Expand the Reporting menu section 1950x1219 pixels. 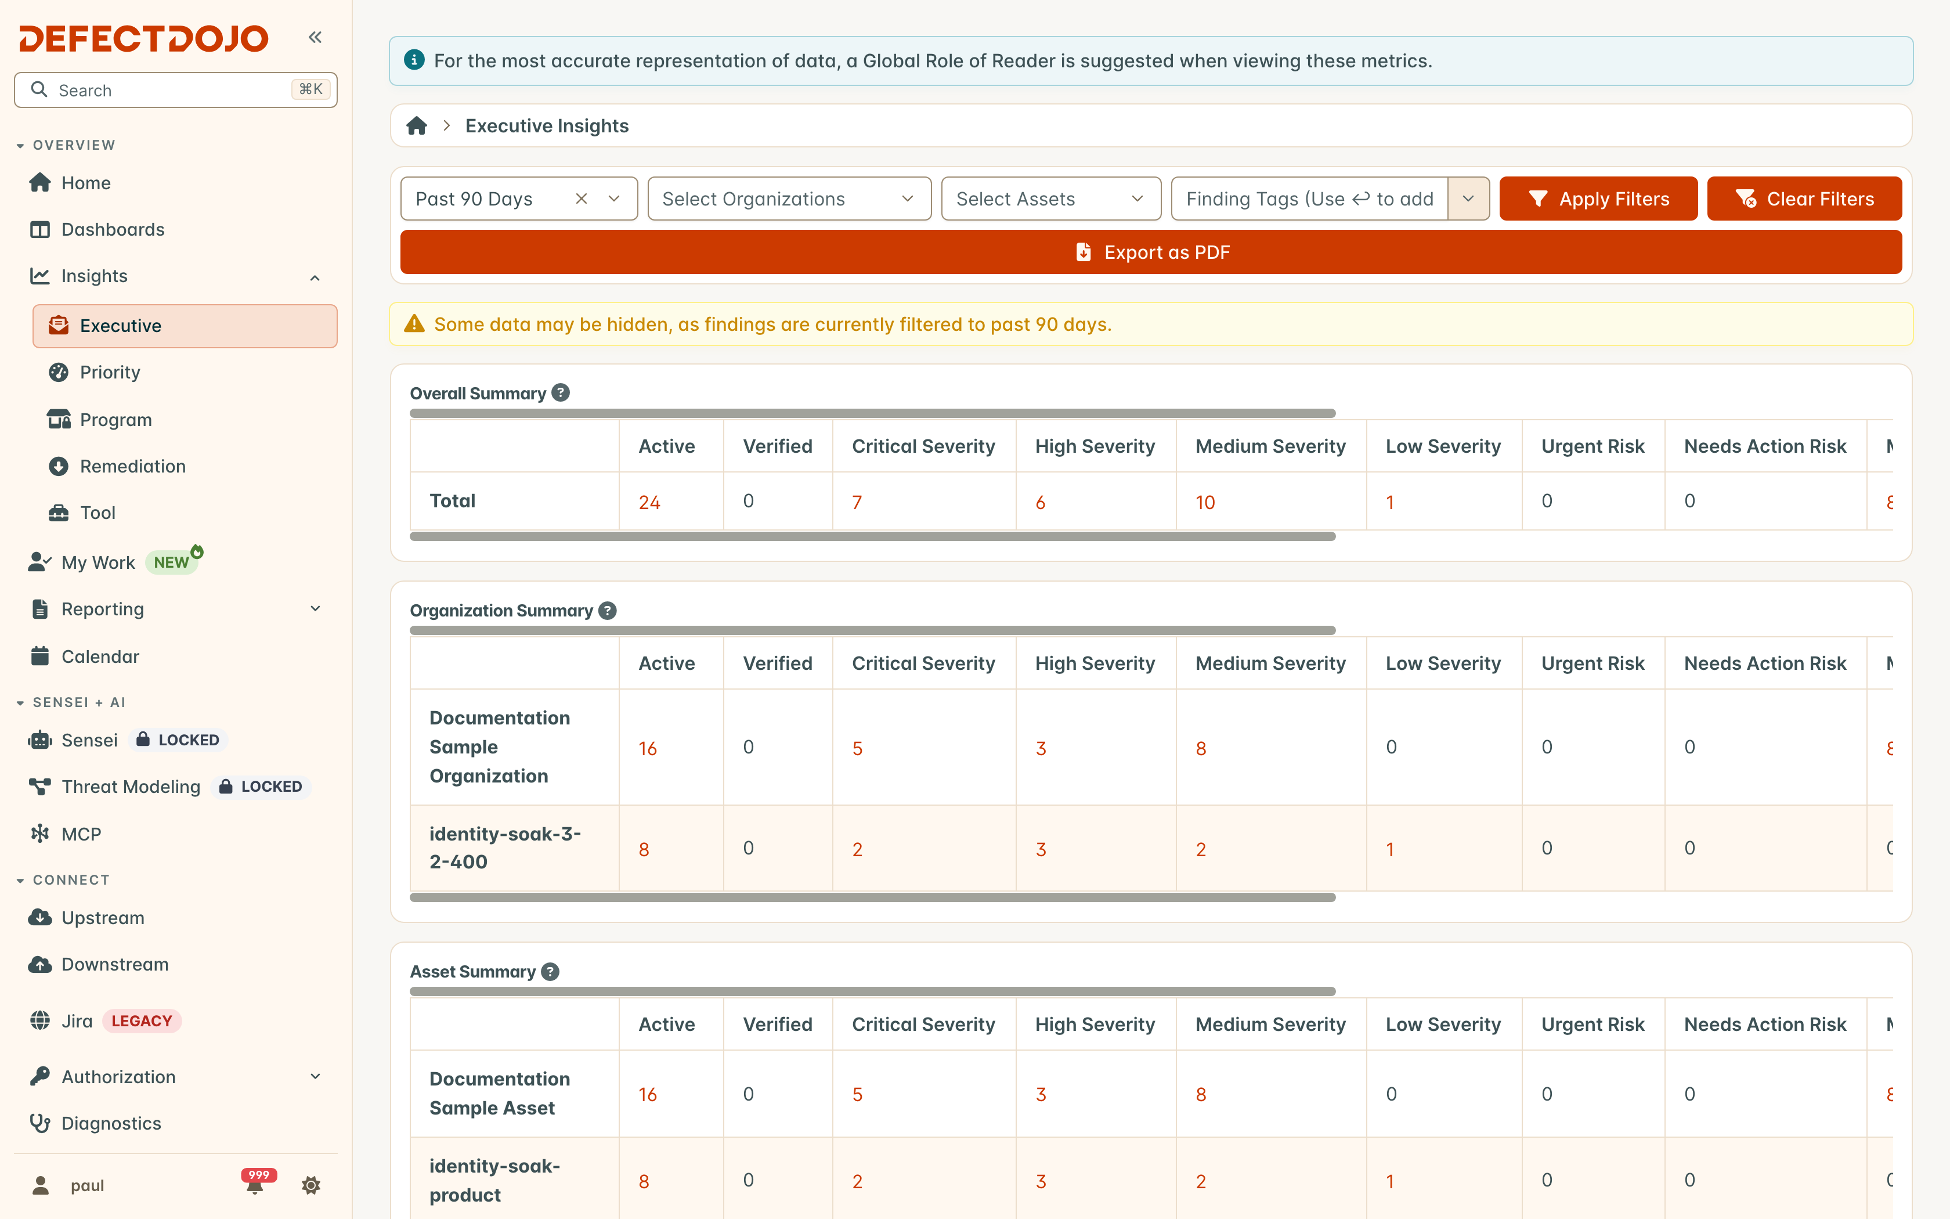pos(315,609)
